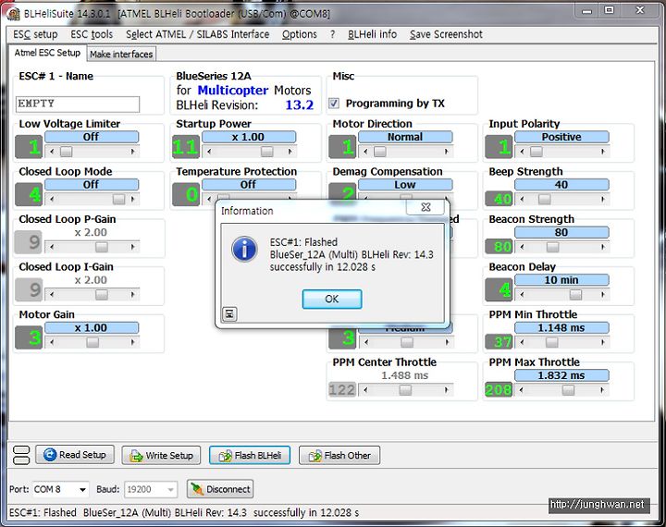Image resolution: width=666 pixels, height=527 pixels.
Task: Open Select ATMEL / SILABS Interface menu
Action: pos(198,34)
